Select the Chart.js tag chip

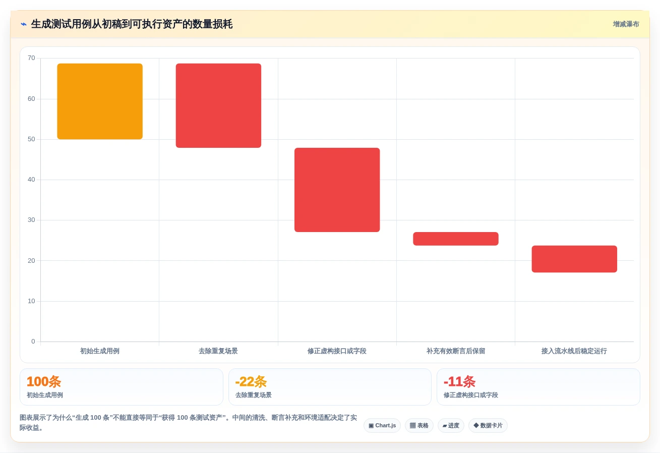click(x=382, y=425)
